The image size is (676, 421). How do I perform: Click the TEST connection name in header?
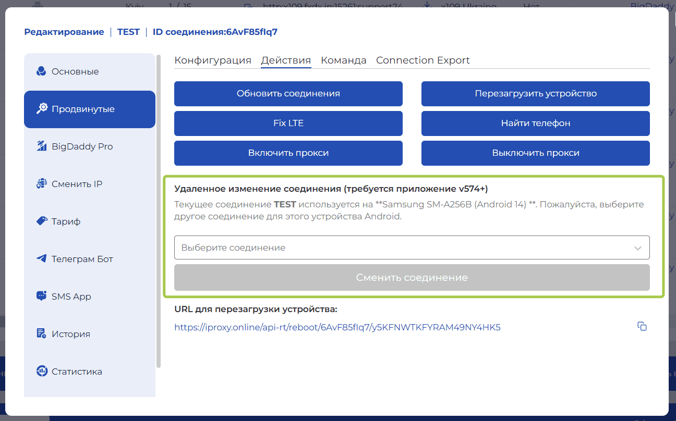128,32
